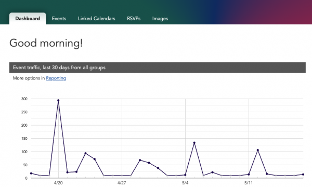Select the 5/11 axis label
312x187 pixels.
[x=249, y=183]
